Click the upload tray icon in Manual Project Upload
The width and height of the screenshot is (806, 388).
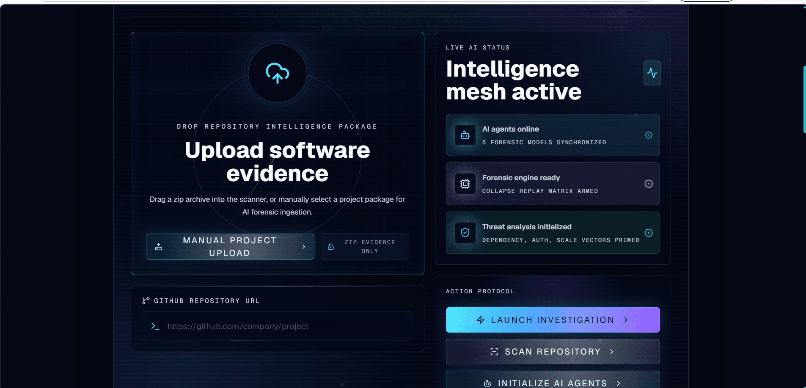coord(159,247)
